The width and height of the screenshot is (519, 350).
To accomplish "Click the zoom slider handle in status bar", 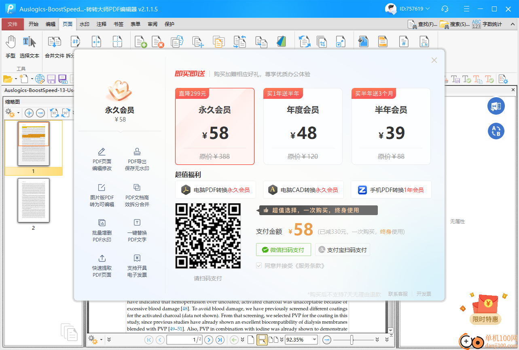I will pos(352,340).
